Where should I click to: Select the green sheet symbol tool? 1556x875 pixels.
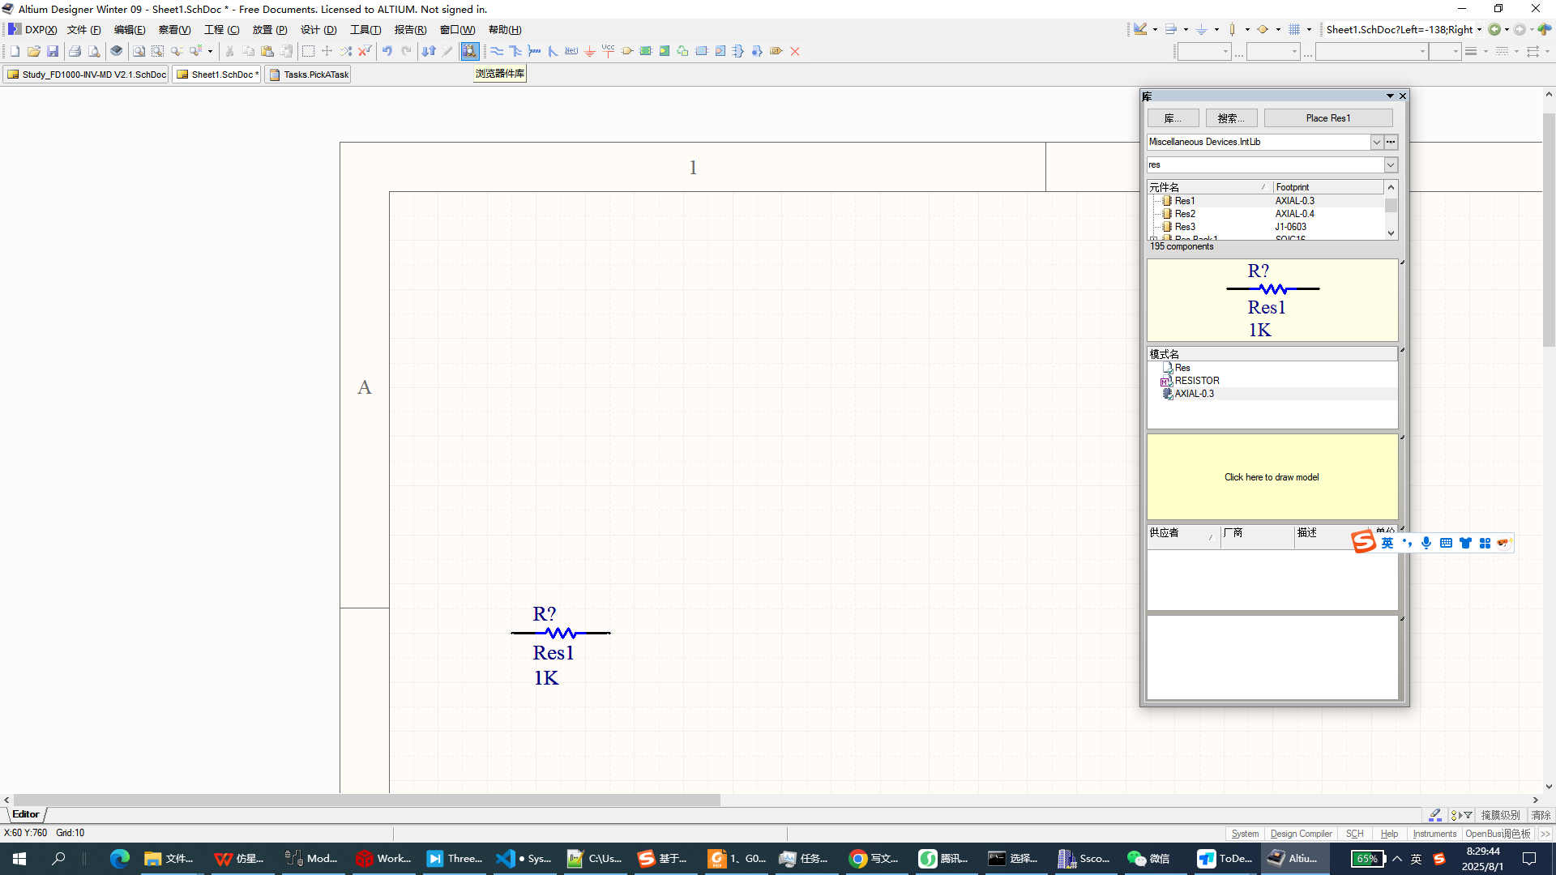(x=646, y=51)
